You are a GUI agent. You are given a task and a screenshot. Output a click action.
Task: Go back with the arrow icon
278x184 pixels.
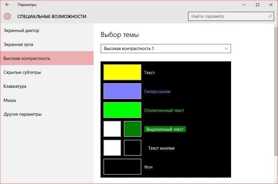pyautogui.click(x=7, y=5)
